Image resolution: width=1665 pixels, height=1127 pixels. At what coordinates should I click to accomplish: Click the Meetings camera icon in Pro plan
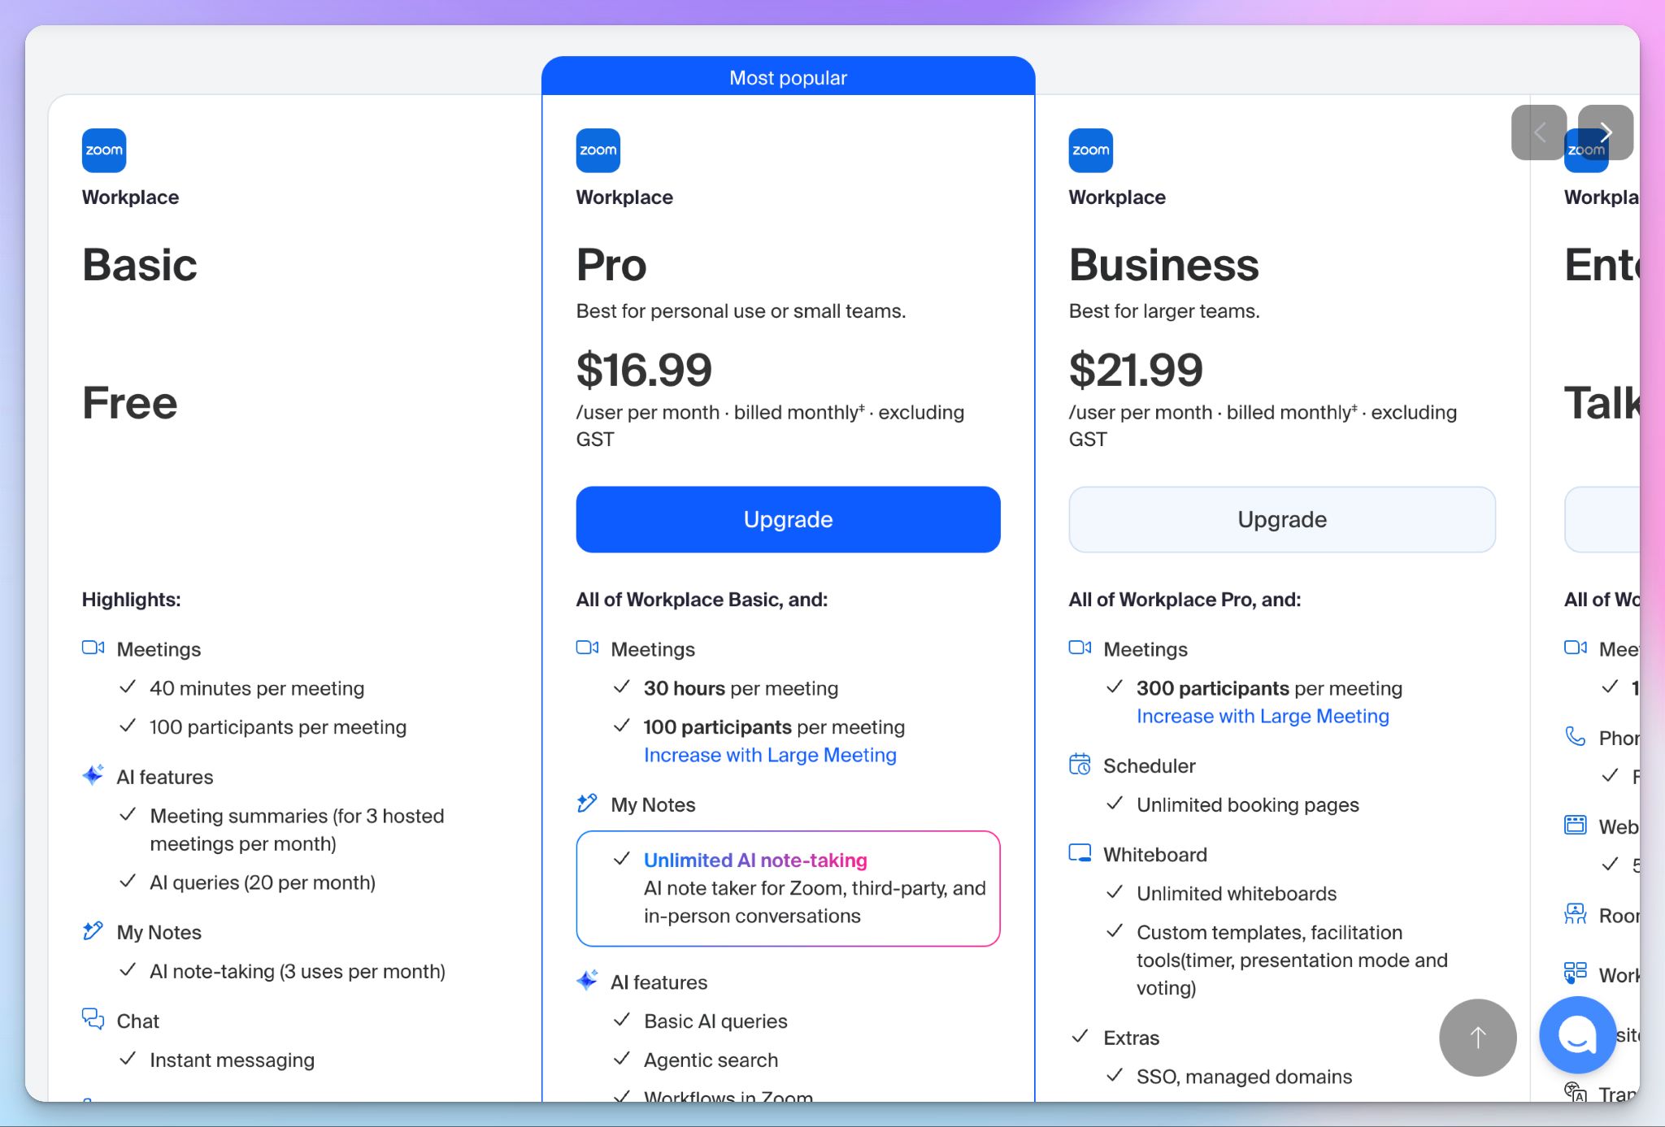coord(588,648)
